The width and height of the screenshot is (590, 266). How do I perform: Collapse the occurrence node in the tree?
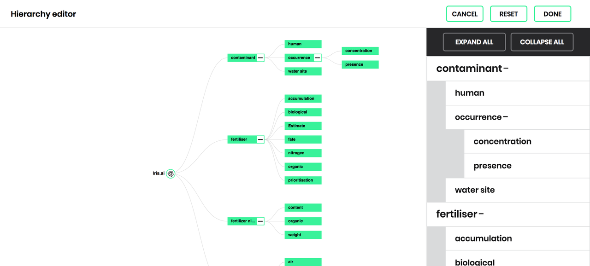pyautogui.click(x=318, y=58)
